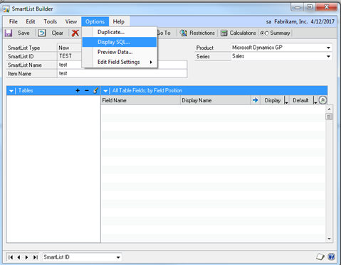The image size is (341, 265).
Task: Click the Display column header
Action: tap(273, 100)
